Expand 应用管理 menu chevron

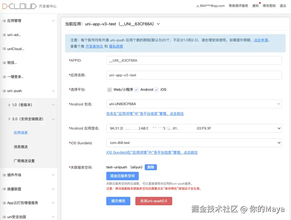(53, 21)
